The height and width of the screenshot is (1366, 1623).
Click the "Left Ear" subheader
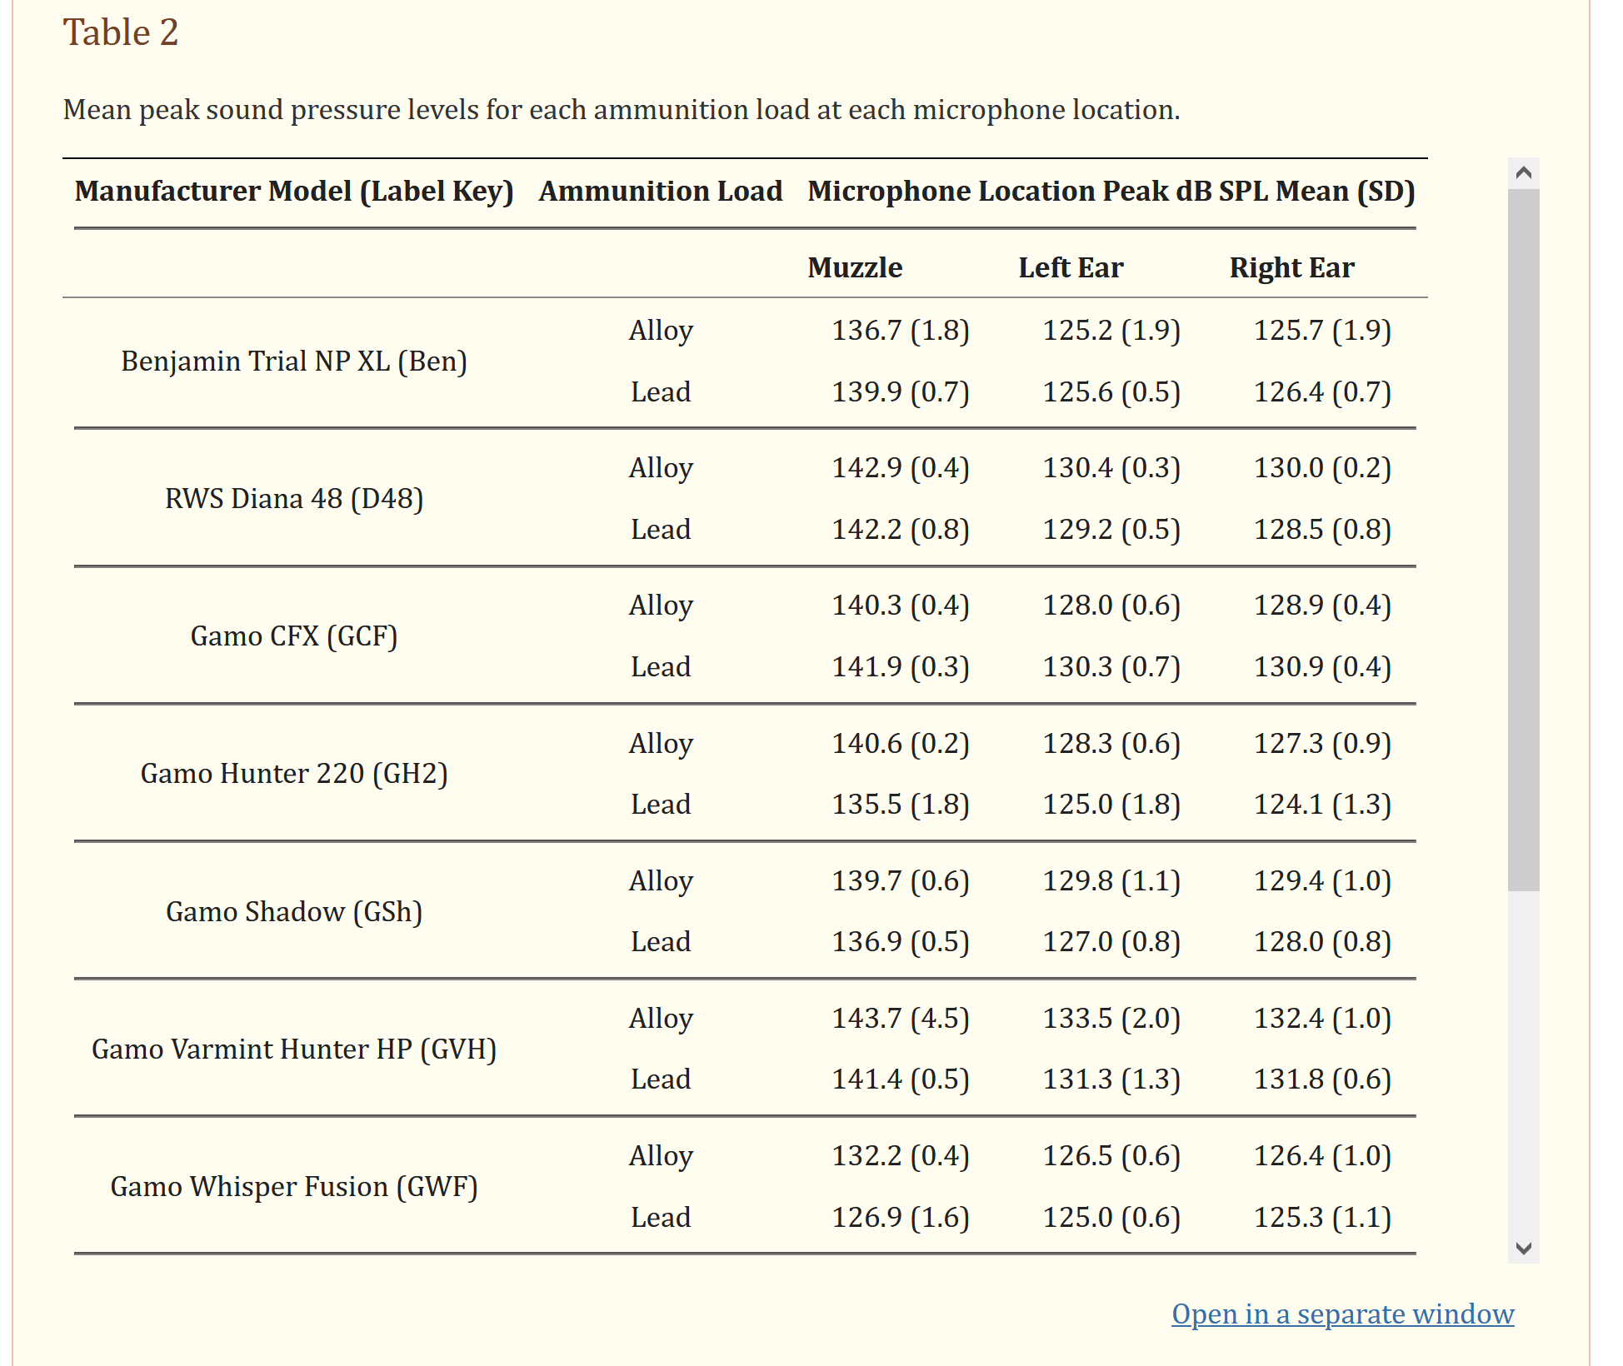(x=1071, y=268)
